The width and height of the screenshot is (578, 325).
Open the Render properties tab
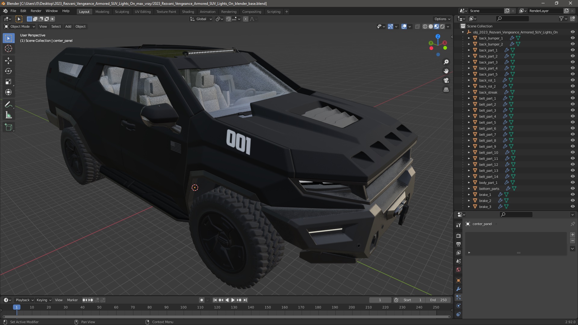coord(458,236)
